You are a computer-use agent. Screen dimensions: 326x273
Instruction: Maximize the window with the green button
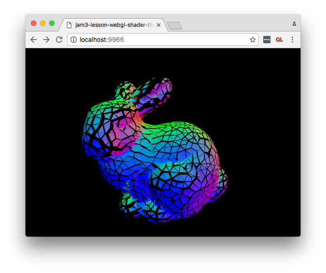(x=52, y=23)
